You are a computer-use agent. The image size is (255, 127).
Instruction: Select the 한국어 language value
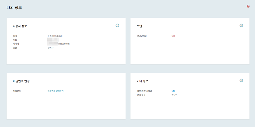point(174,95)
